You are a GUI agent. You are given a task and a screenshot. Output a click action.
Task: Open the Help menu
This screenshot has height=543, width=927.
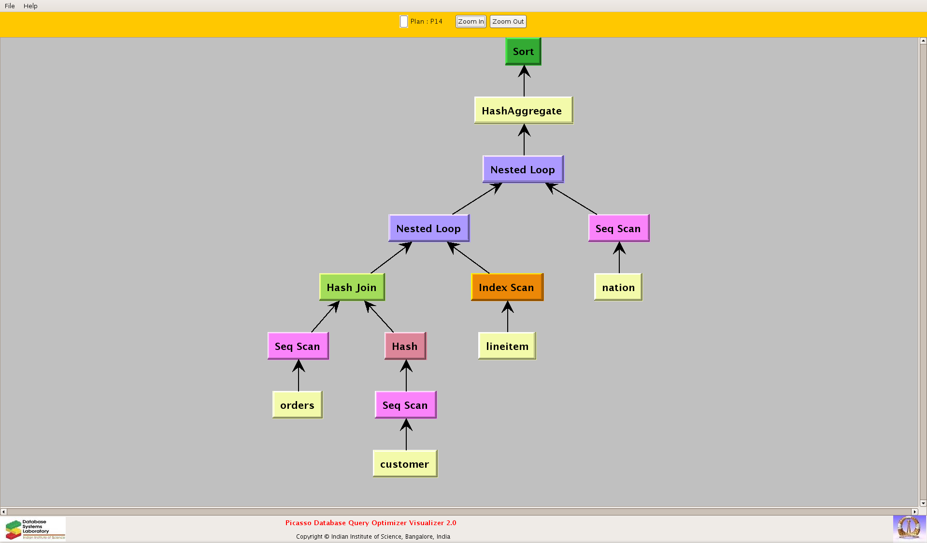[30, 6]
